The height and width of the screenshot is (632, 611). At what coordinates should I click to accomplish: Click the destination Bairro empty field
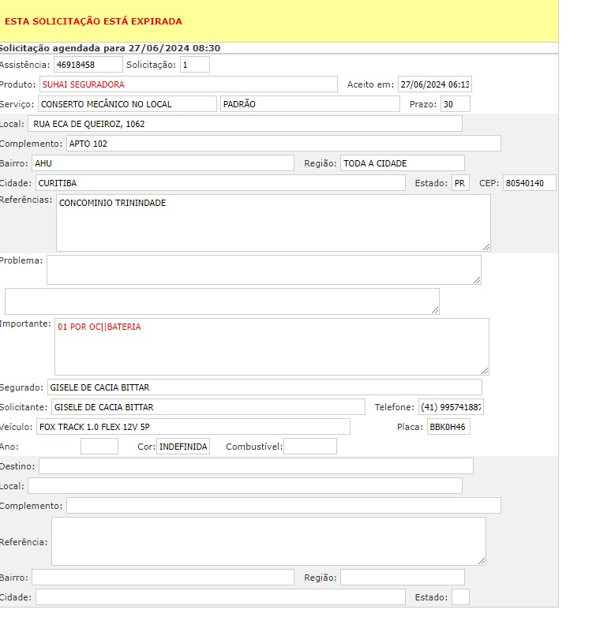point(163,578)
